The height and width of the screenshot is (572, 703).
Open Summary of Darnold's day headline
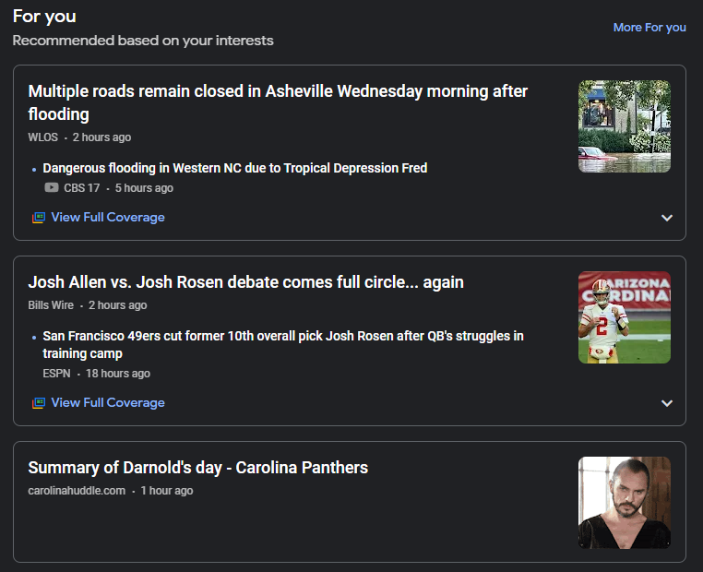(x=197, y=468)
